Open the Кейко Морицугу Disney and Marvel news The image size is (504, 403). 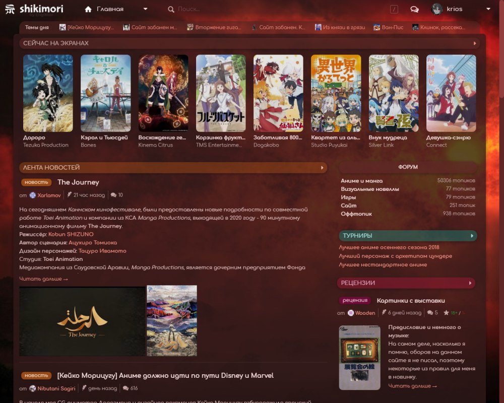[165, 376]
